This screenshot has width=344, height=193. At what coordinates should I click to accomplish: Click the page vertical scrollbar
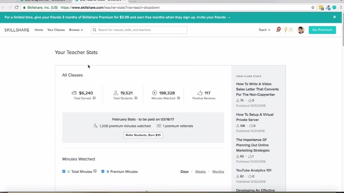[x=343, y=28]
